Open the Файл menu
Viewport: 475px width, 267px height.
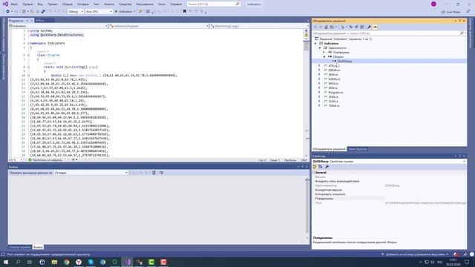coord(14,4)
